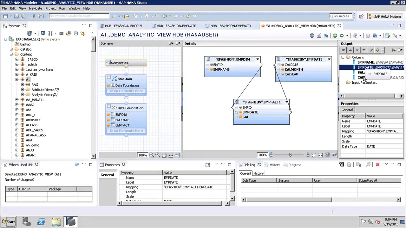Image resolution: width=406 pixels, height=228 pixels.
Task: Click the globe icon in editor toolbar
Action: pos(312,36)
